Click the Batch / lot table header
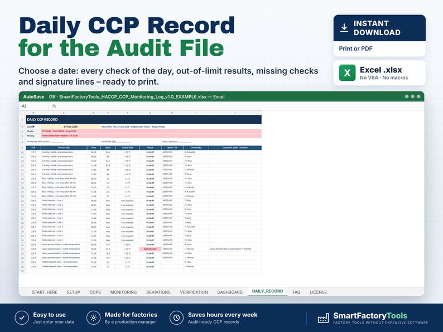The width and height of the screenshot is (443, 332). 172,148
